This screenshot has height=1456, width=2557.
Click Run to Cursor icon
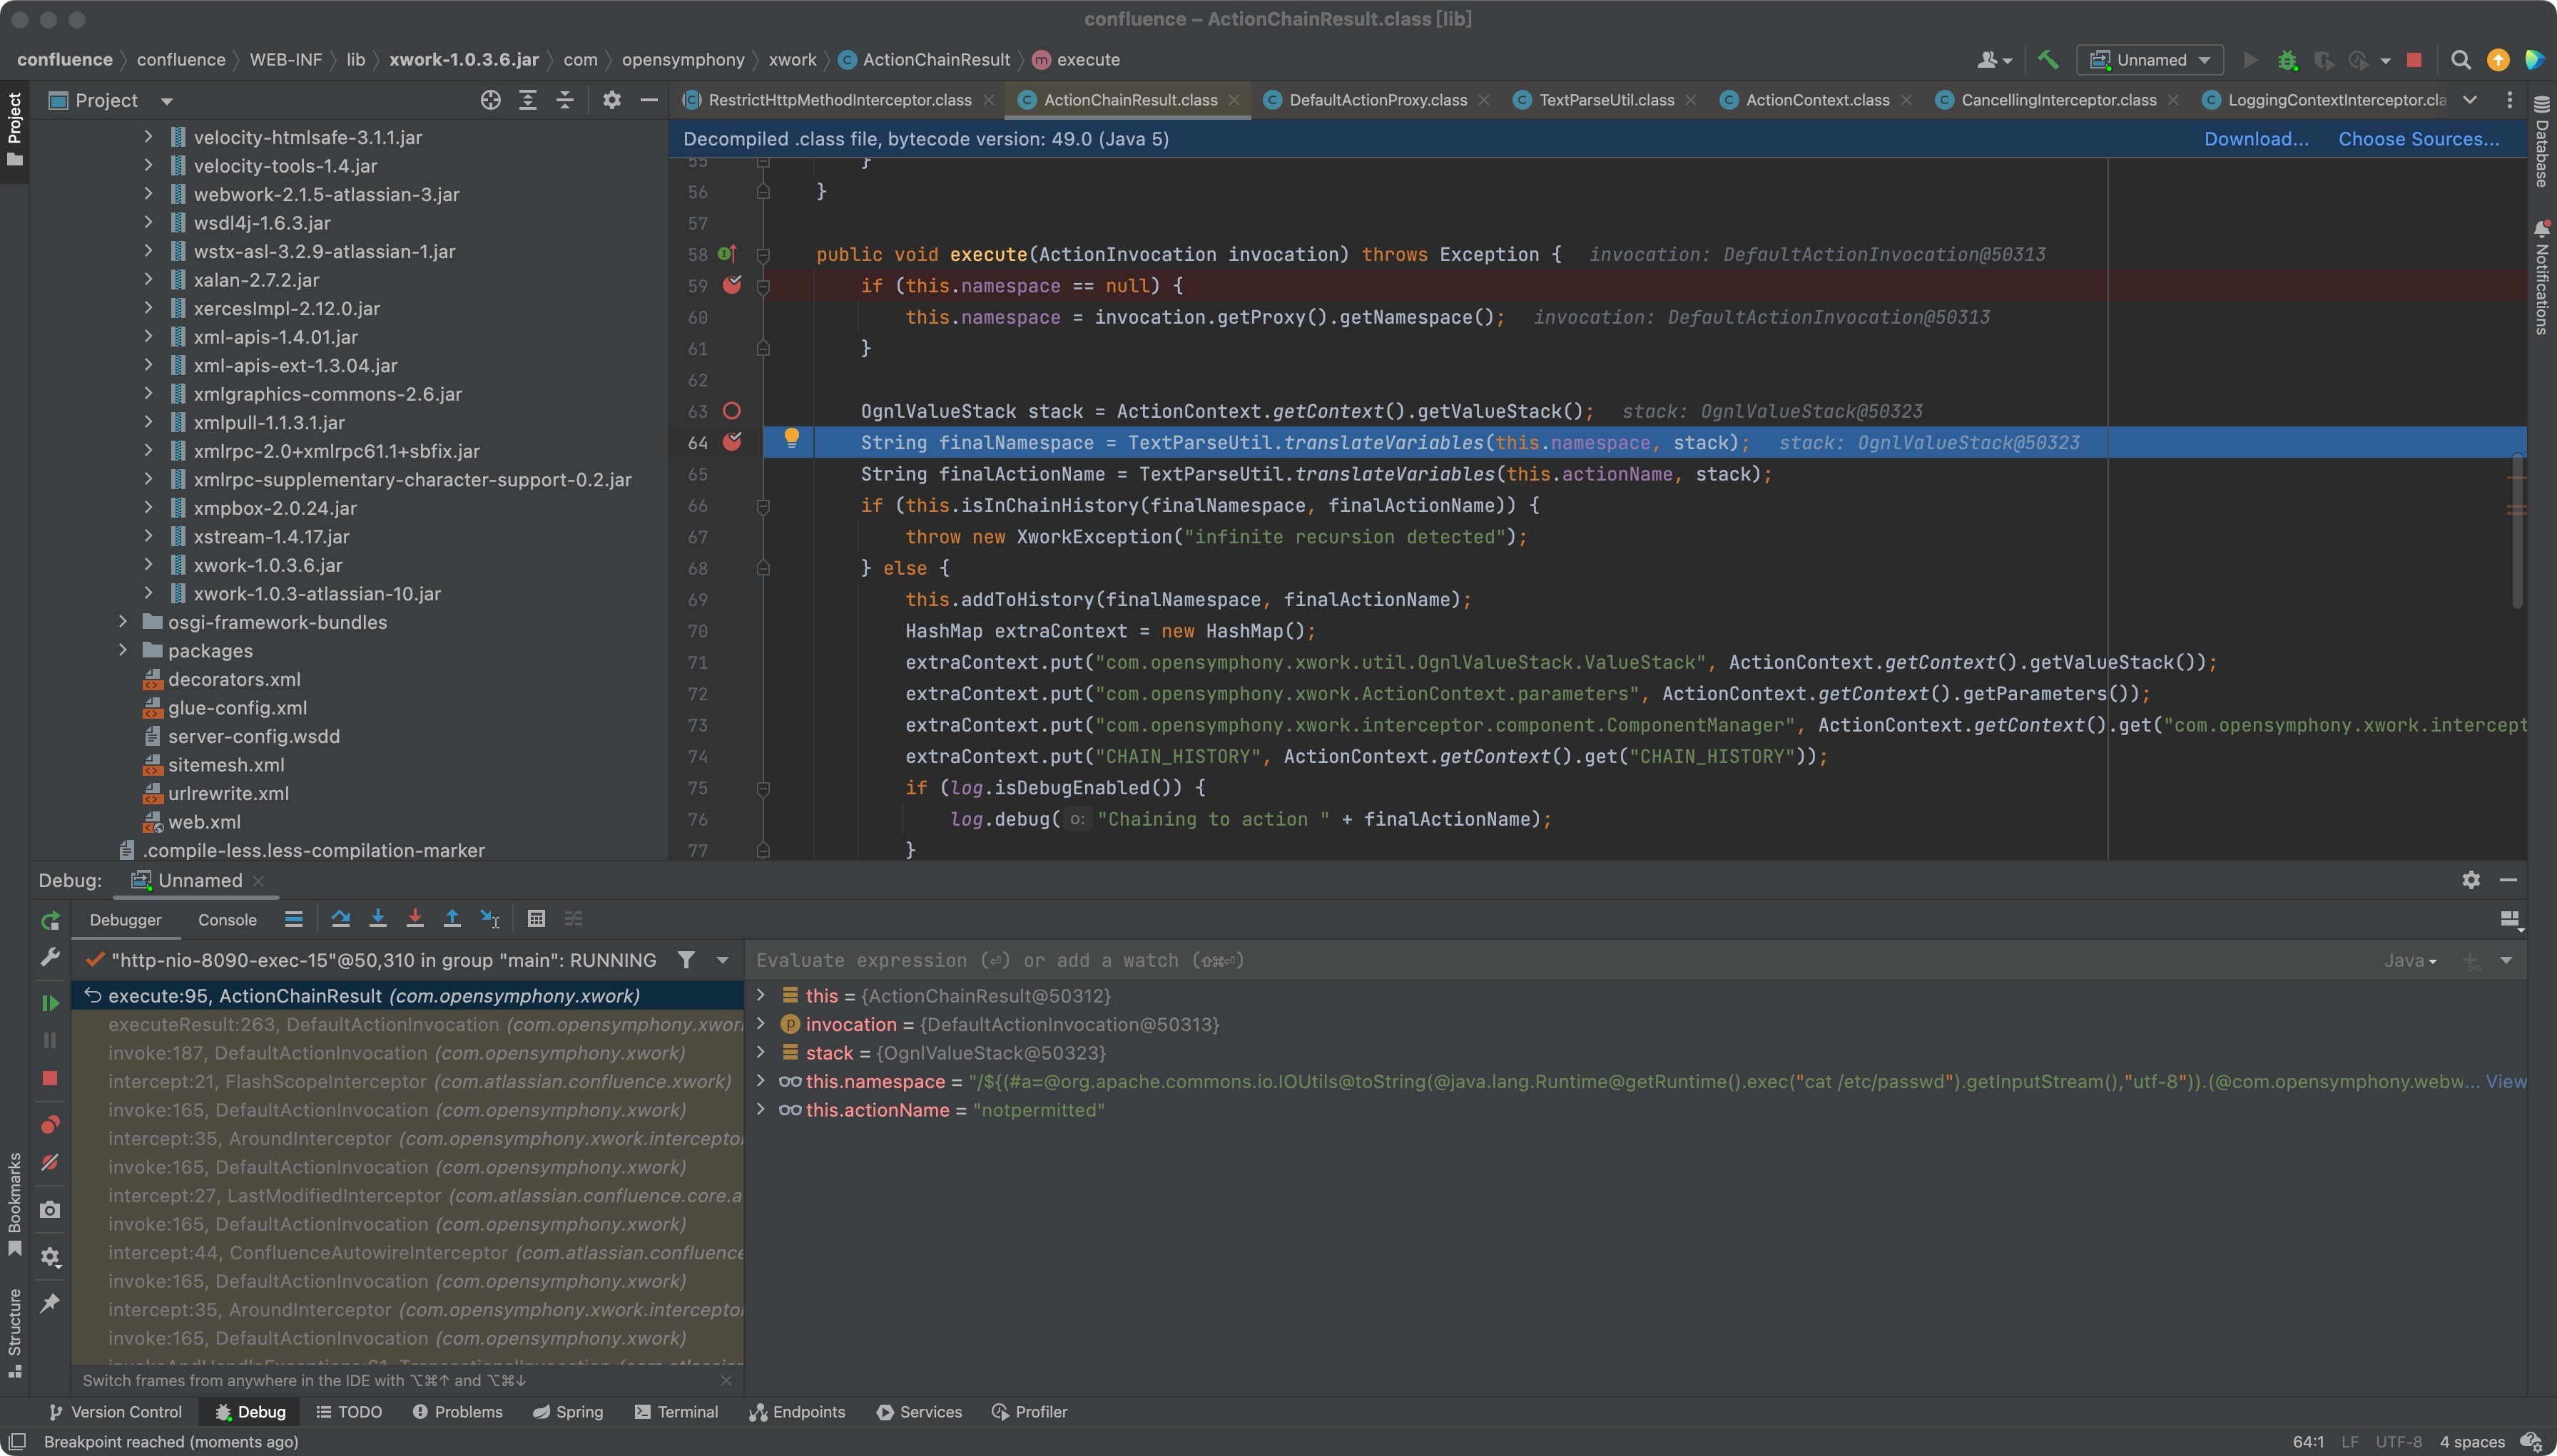pos(490,918)
